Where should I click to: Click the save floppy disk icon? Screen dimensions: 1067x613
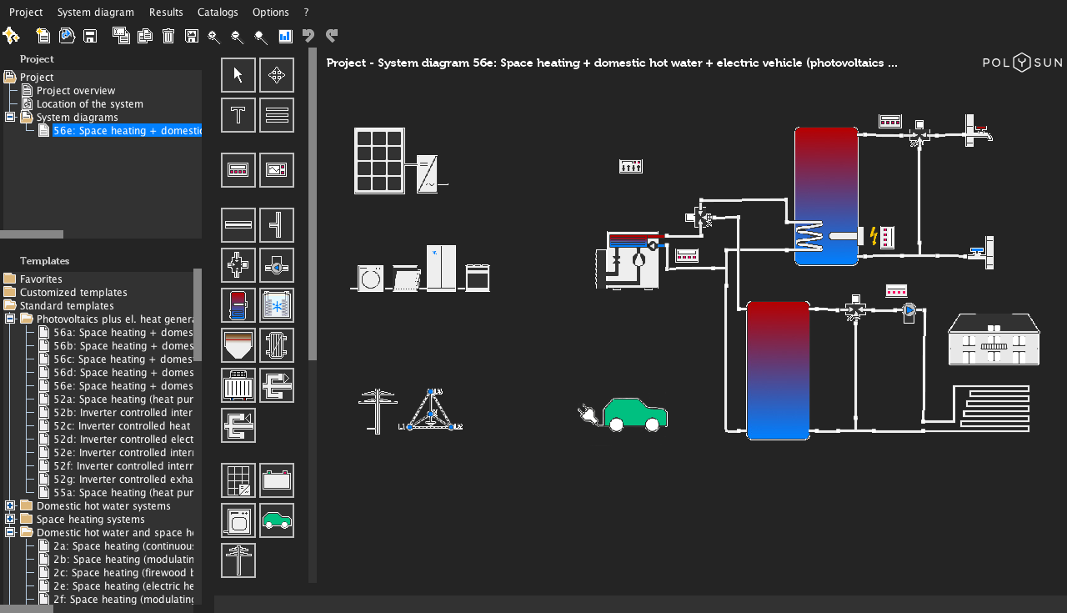[x=90, y=36]
